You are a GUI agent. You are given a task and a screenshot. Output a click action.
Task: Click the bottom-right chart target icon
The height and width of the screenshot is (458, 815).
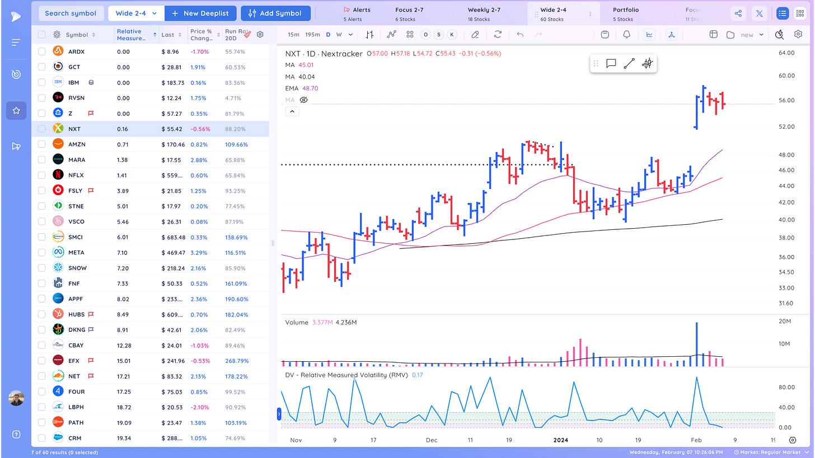point(793,440)
